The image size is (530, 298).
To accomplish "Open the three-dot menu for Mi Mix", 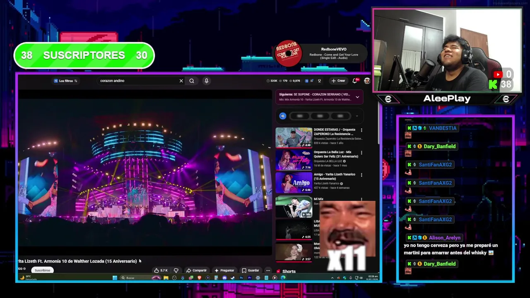I will [x=361, y=199].
